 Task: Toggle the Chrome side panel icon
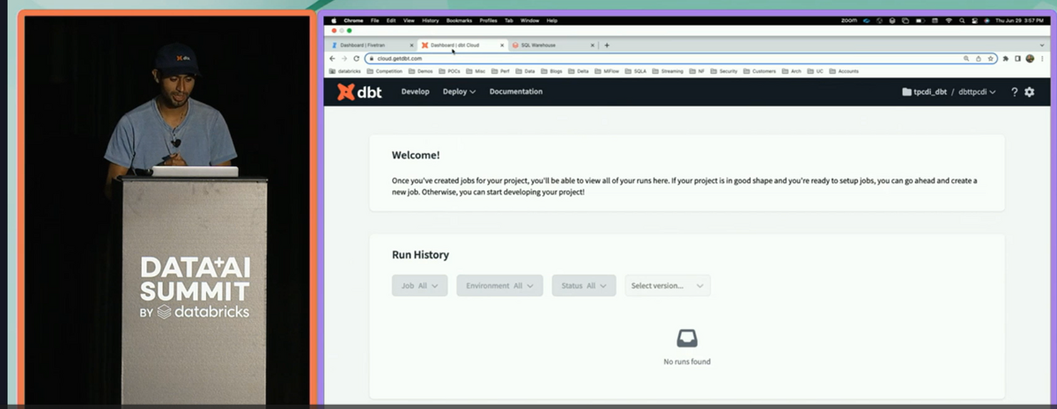[1017, 58]
